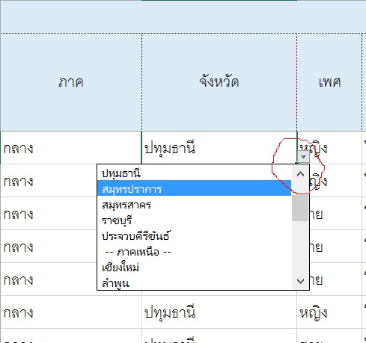Image resolution: width=366 pixels, height=343 pixels.
Task: Select ราชบุรี in the list
Action: coord(194,220)
